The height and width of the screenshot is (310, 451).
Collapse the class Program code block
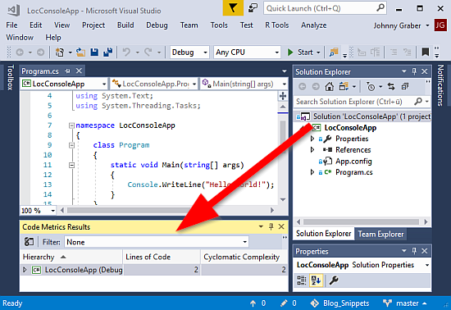[x=71, y=145]
